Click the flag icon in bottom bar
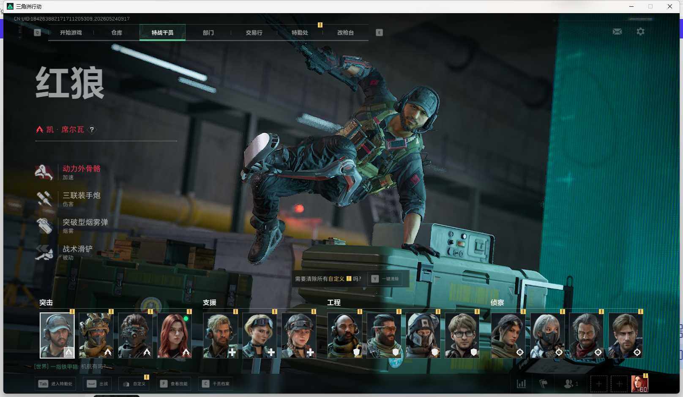Image resolution: width=683 pixels, height=397 pixels. [544, 384]
